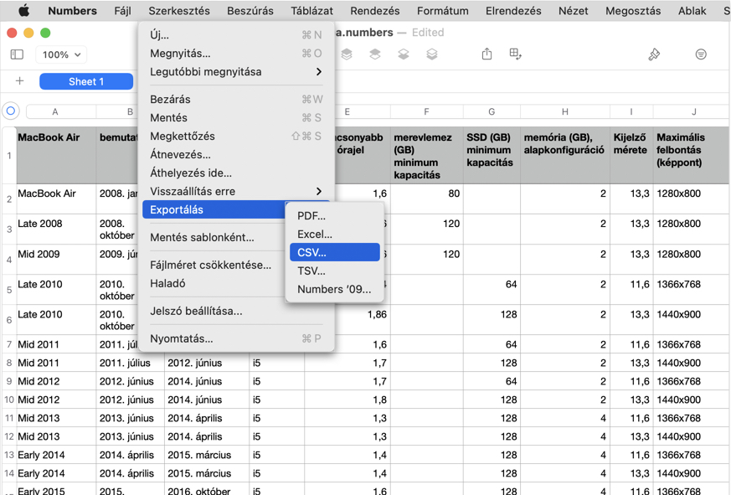Select column F header

(426, 111)
